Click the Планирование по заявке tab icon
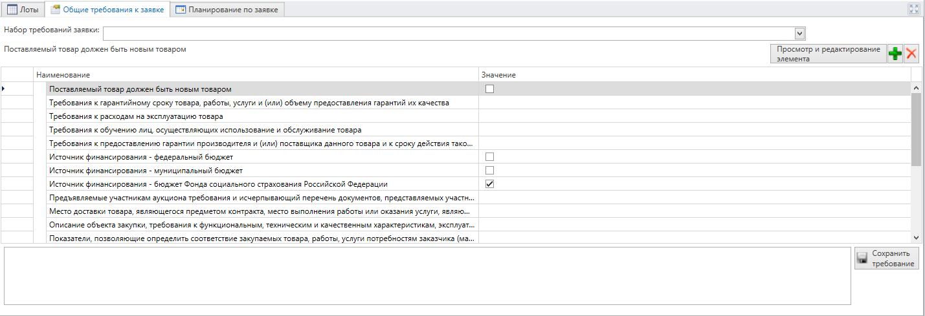 point(181,10)
